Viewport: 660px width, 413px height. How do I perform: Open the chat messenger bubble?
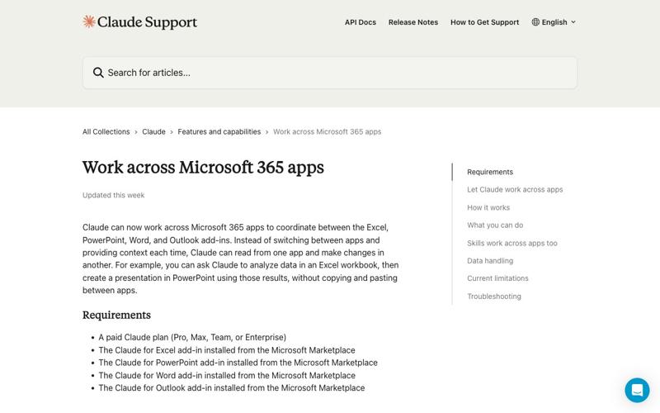[637, 390]
